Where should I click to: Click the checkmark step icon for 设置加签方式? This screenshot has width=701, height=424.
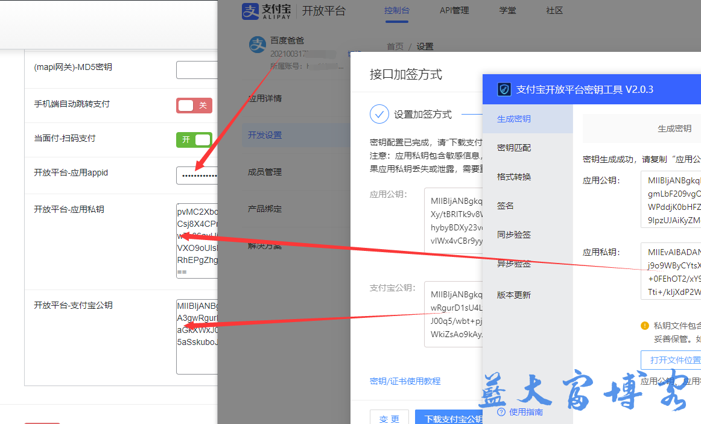coord(379,115)
